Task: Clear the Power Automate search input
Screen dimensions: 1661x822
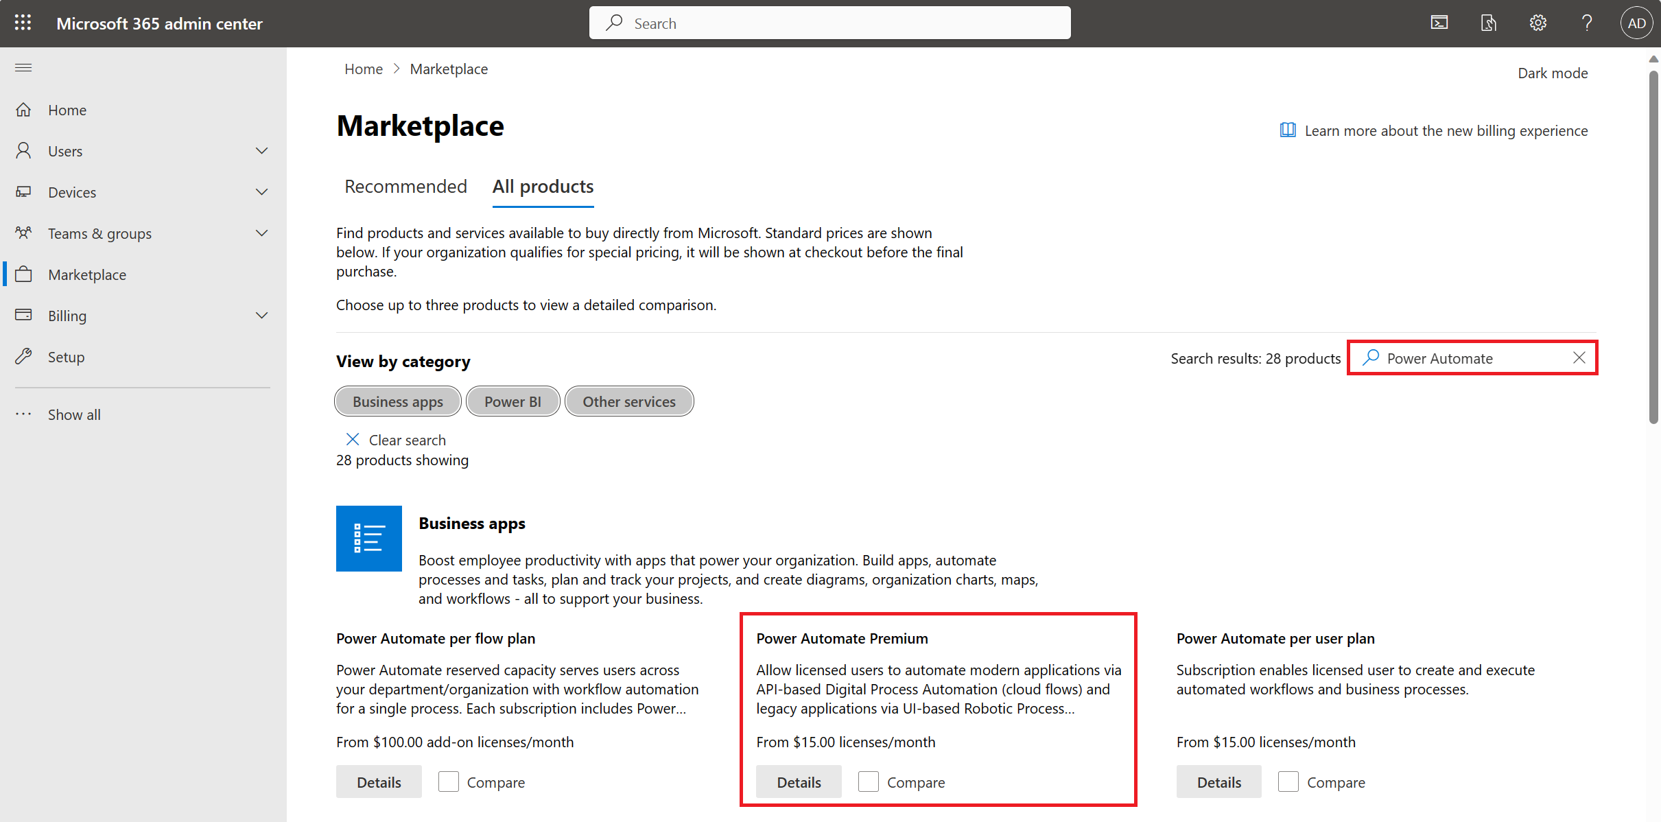Action: coord(1579,358)
